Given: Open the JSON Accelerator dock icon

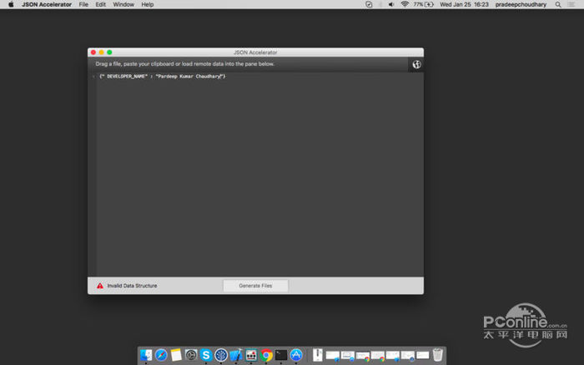Looking at the screenshot, I should tap(251, 355).
